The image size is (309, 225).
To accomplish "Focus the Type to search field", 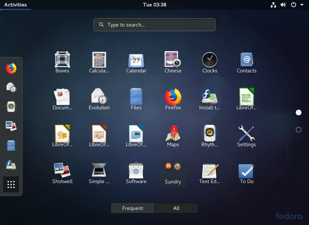I will click(x=154, y=25).
